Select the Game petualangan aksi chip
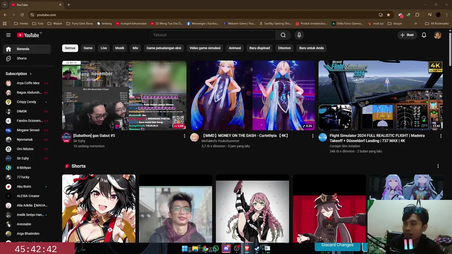The image size is (452, 254). (x=164, y=48)
